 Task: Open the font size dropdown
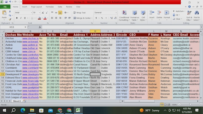coord(40,13)
